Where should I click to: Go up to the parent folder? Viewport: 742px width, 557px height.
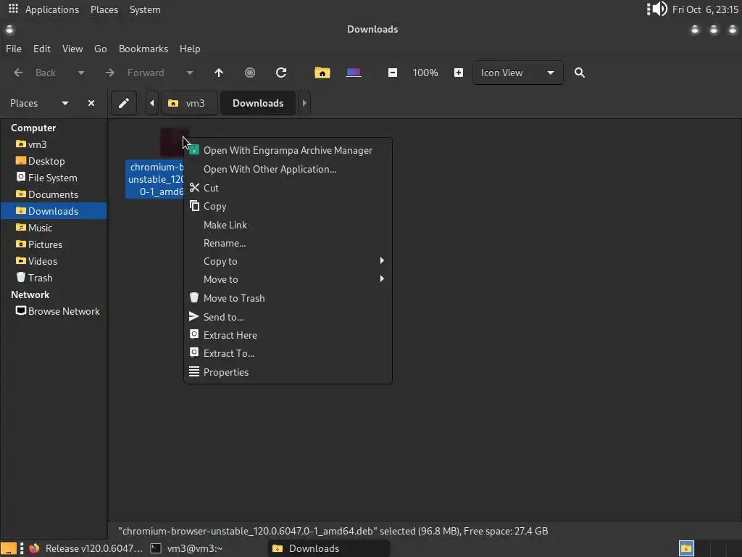(x=219, y=73)
